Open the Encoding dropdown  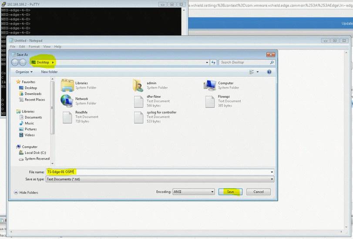(x=194, y=192)
